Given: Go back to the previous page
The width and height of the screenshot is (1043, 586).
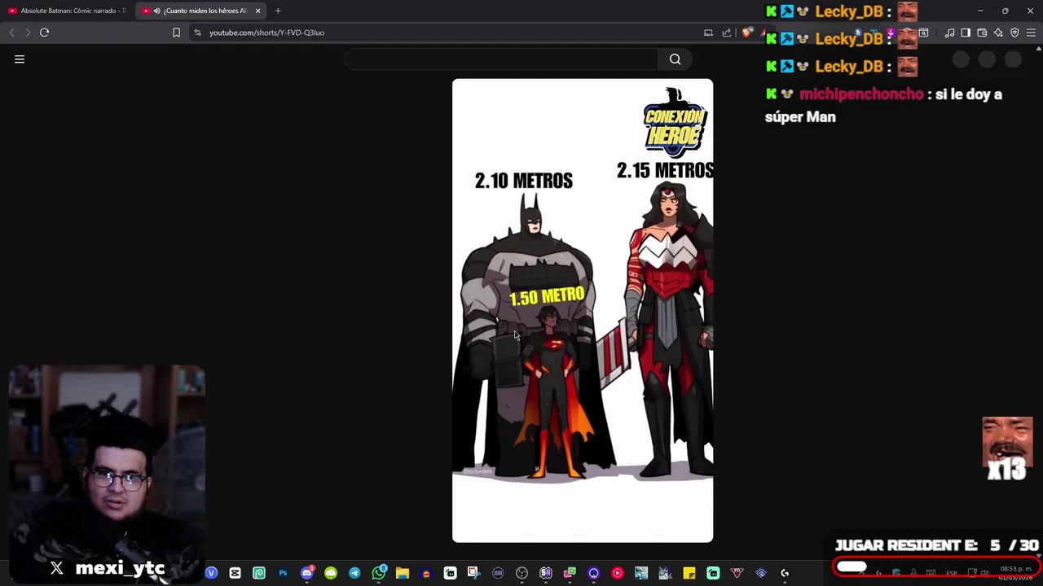Looking at the screenshot, I should click(11, 33).
